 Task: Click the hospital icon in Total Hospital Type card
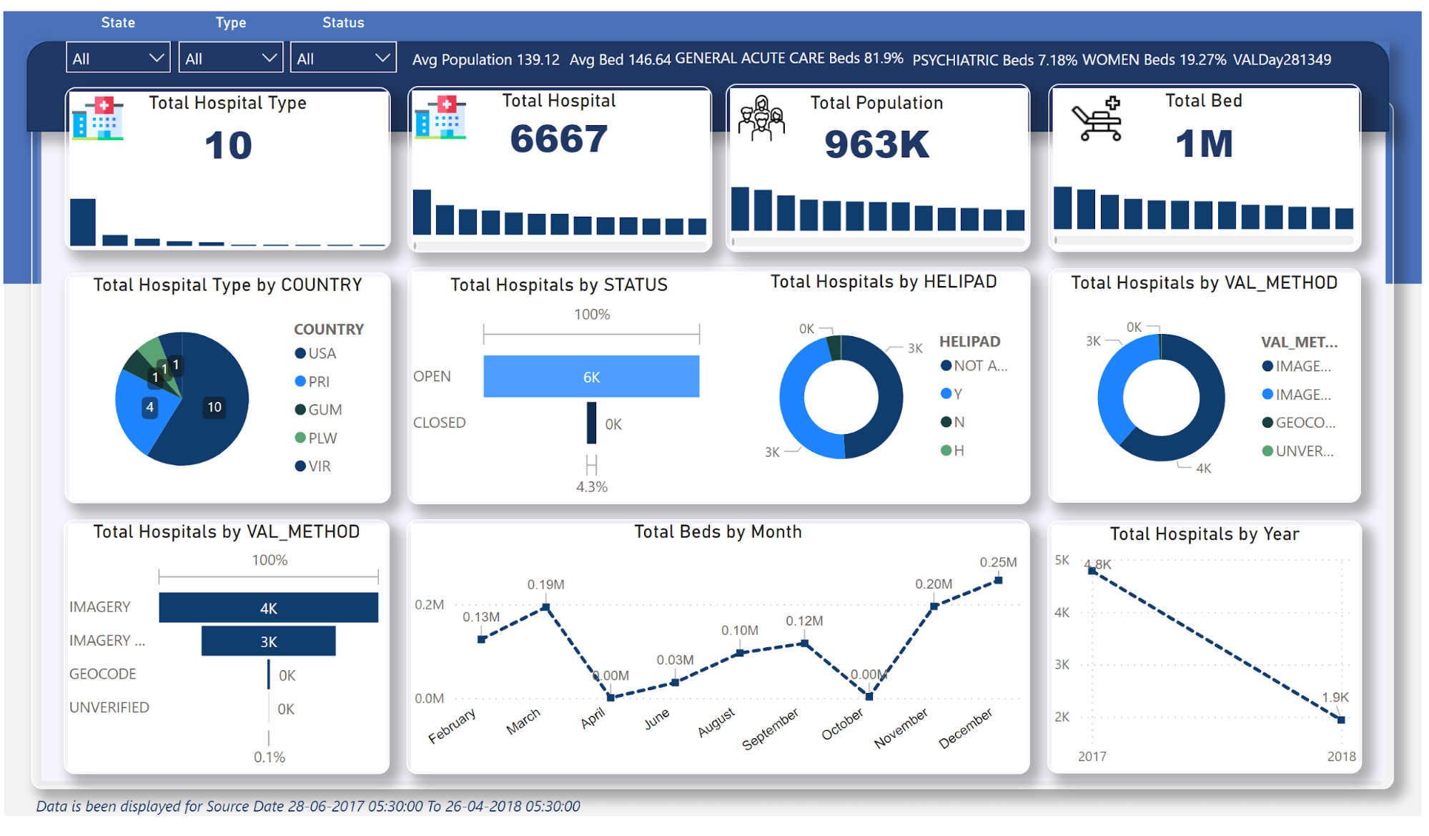click(x=98, y=119)
